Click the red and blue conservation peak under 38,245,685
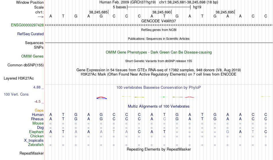This screenshot has width=273, height=160. (x=101, y=98)
